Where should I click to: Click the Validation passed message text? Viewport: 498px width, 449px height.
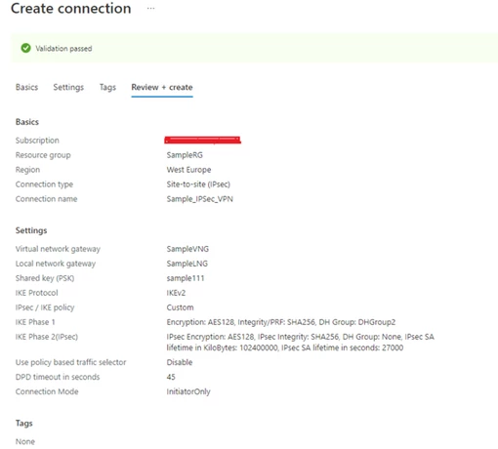[63, 49]
